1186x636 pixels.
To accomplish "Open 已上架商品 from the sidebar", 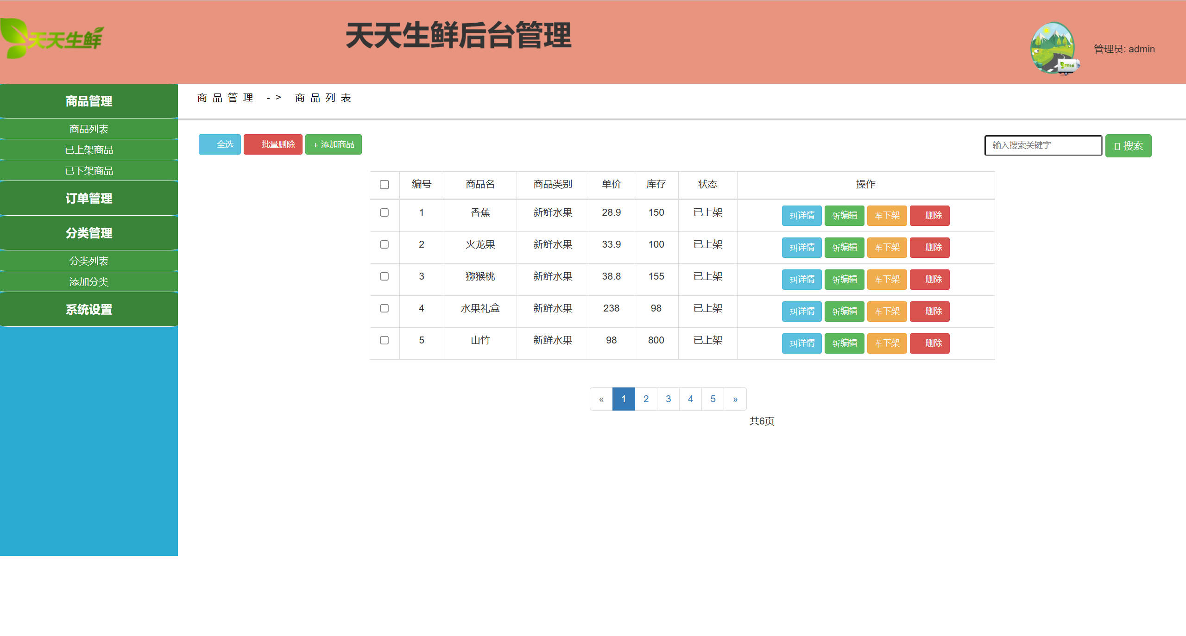I will click(88, 150).
